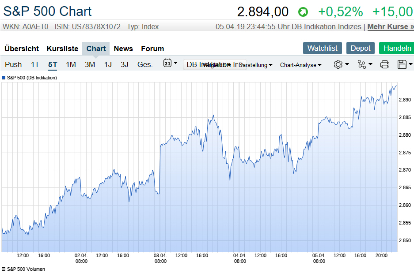Click the S&P 500 Chart heading
This screenshot has height=273, width=414.
click(x=47, y=11)
